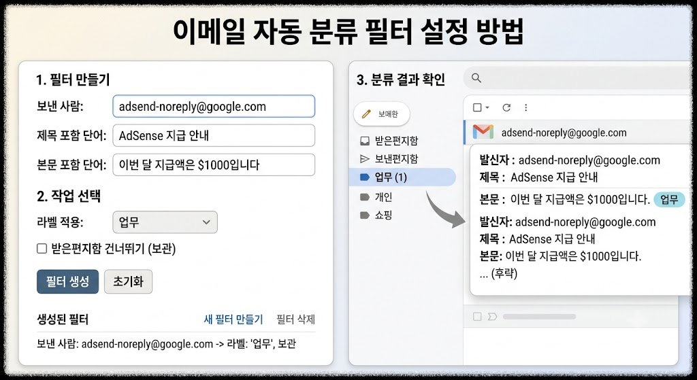This screenshot has width=697, height=380.
Task: Select the 쇼핑 label
Action: coord(376,215)
